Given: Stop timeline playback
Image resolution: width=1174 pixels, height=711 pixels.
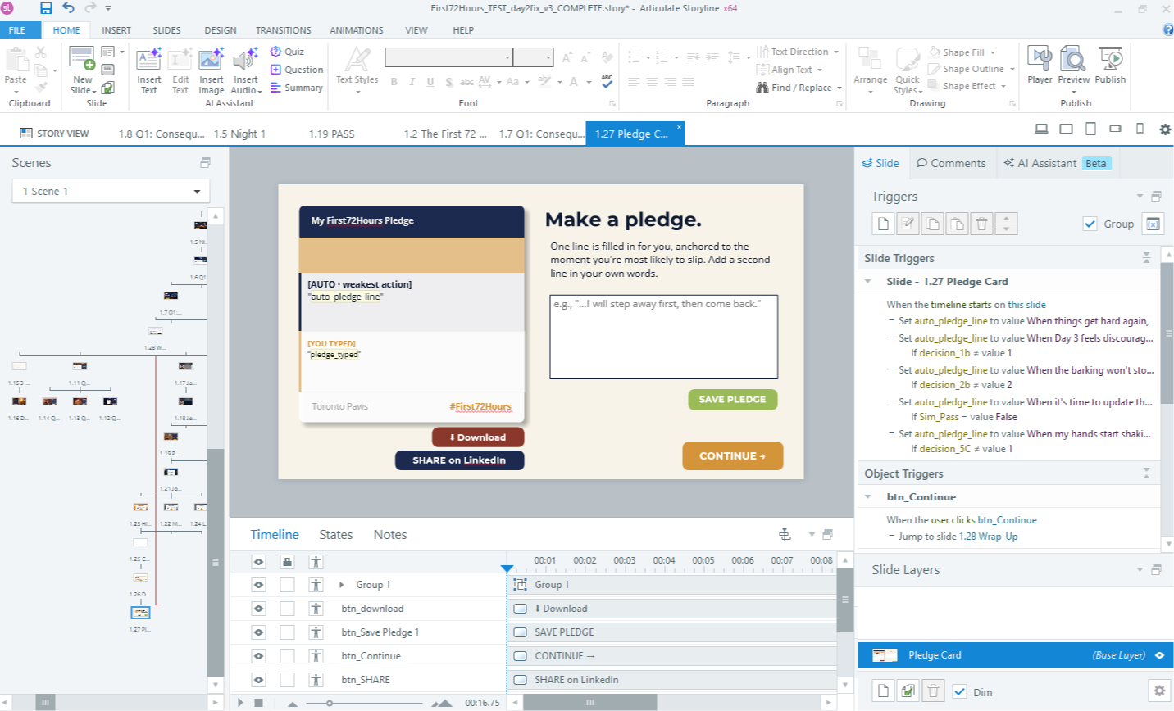Looking at the screenshot, I should point(258,703).
